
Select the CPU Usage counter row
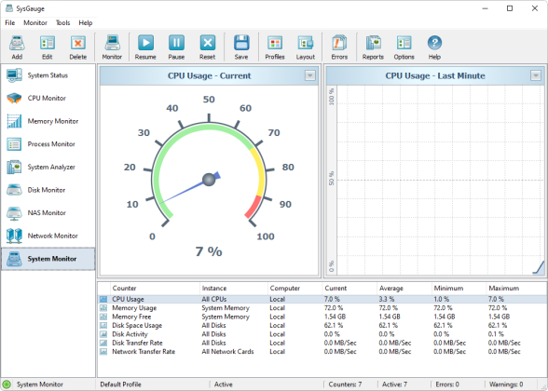click(322, 299)
